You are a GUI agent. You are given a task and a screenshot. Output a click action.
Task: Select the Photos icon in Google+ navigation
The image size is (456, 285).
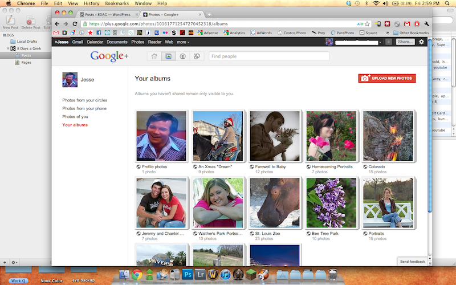pyautogui.click(x=168, y=56)
